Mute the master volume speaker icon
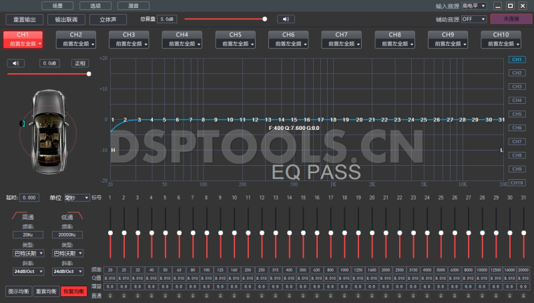Screen dimensions: 534x303 click(x=286, y=19)
